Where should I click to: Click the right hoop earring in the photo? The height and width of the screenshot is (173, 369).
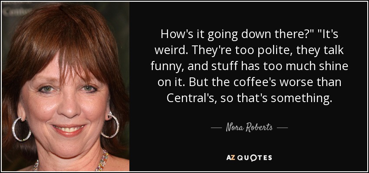[x=110, y=125]
